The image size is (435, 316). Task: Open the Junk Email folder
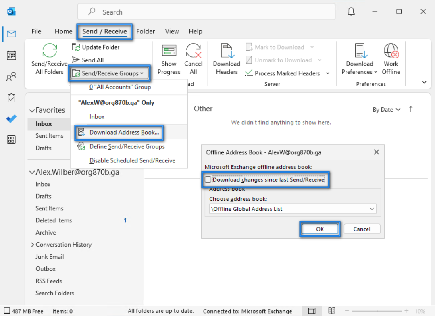[x=50, y=257]
